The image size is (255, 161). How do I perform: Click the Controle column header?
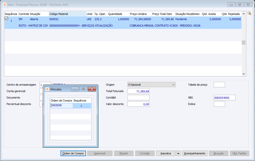pyautogui.click(x=24, y=14)
